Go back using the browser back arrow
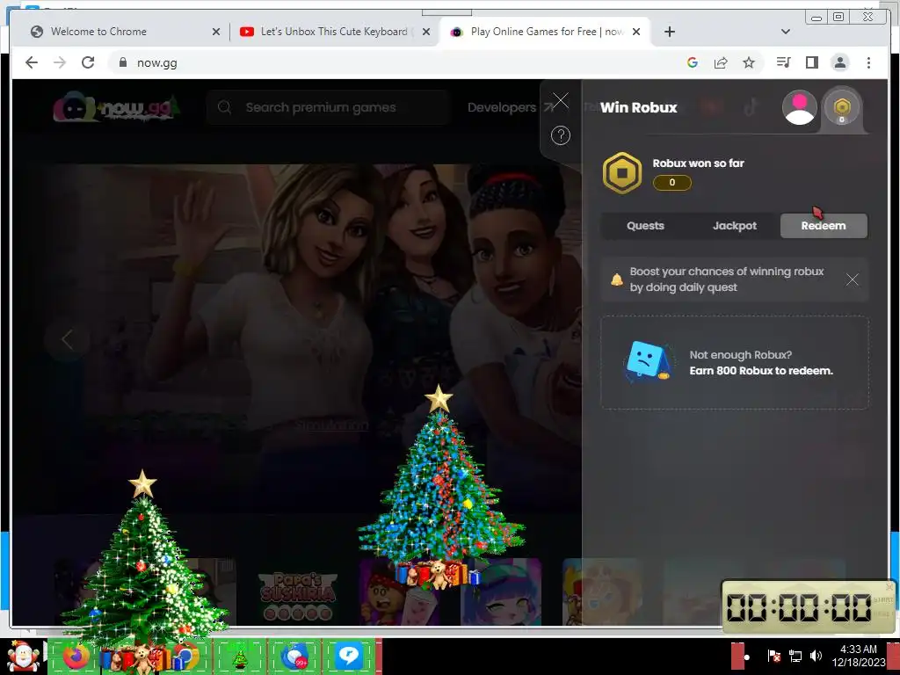The width and height of the screenshot is (900, 675). pyautogui.click(x=32, y=62)
